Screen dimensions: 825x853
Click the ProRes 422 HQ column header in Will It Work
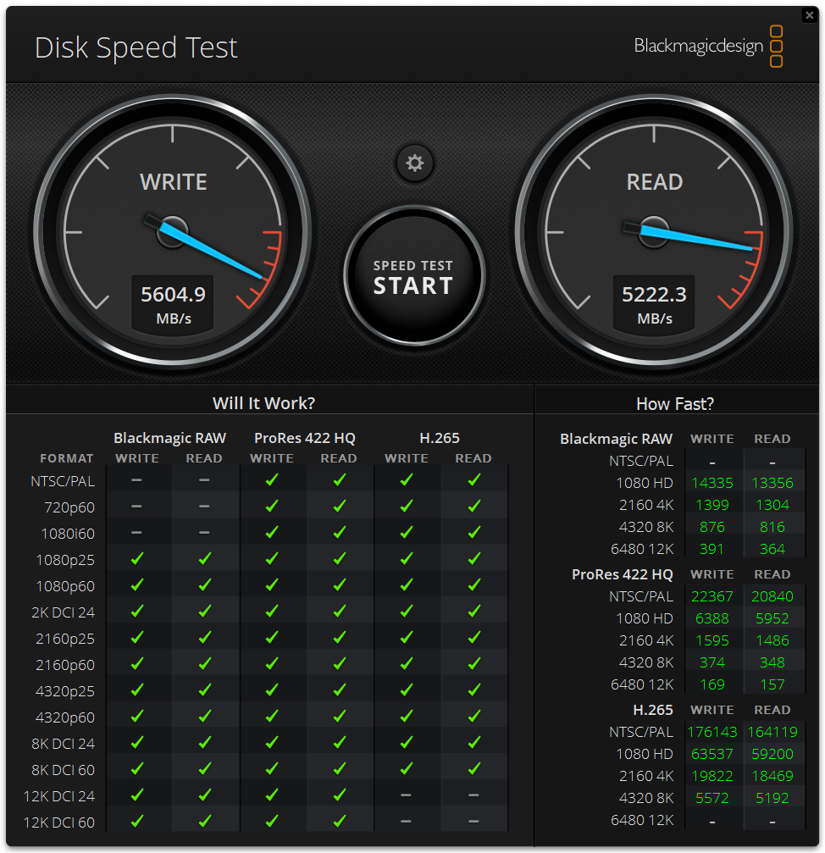(305, 438)
